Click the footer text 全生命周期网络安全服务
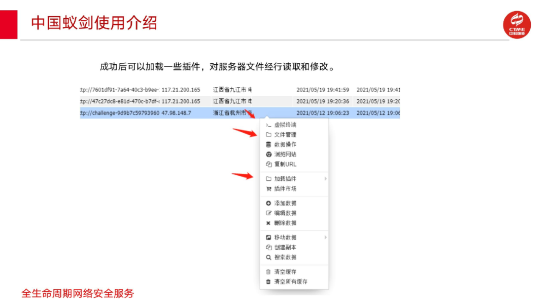 click(78, 293)
